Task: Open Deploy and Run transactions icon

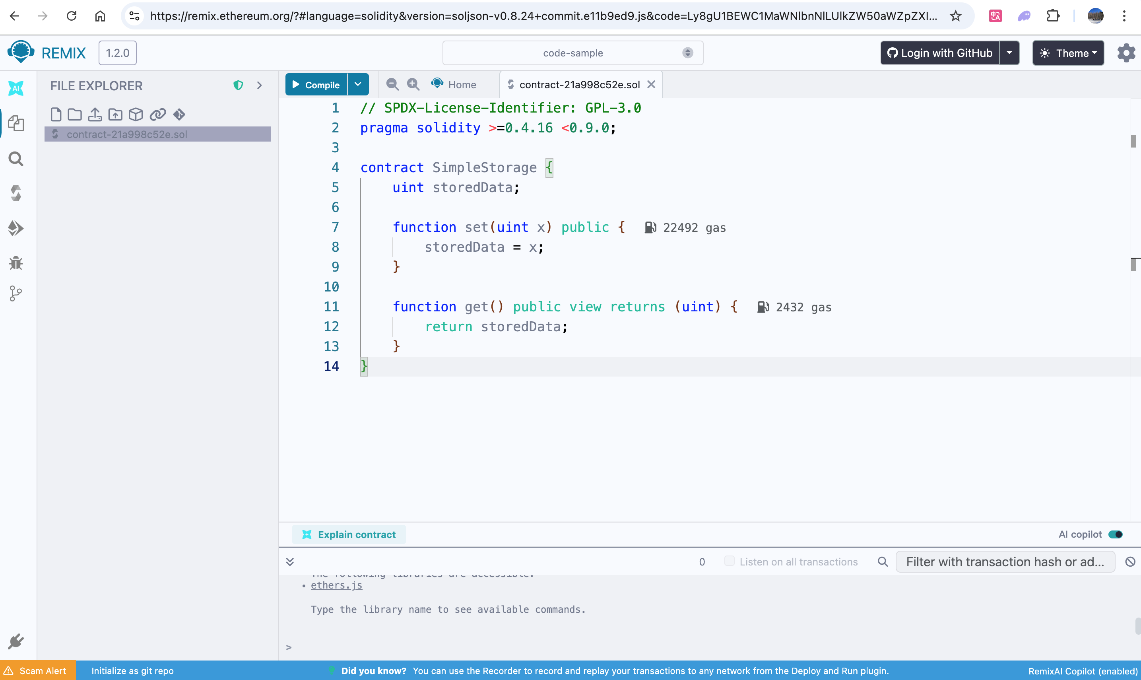Action: click(16, 228)
